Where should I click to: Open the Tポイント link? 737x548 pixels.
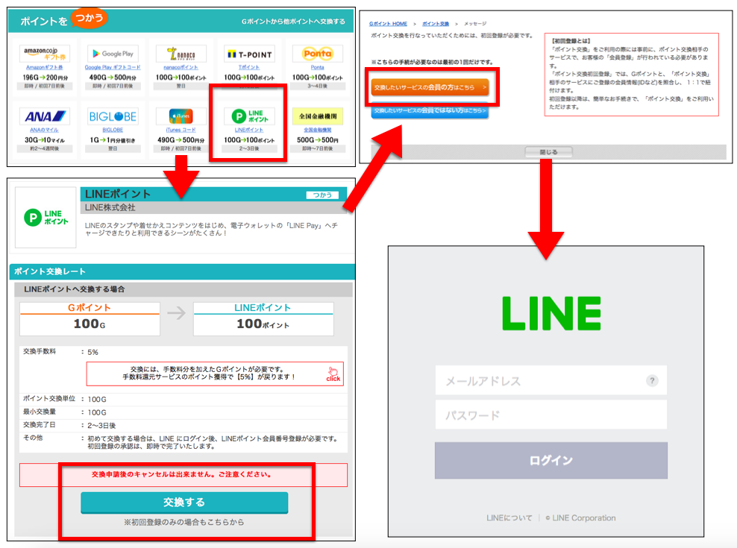coord(249,67)
